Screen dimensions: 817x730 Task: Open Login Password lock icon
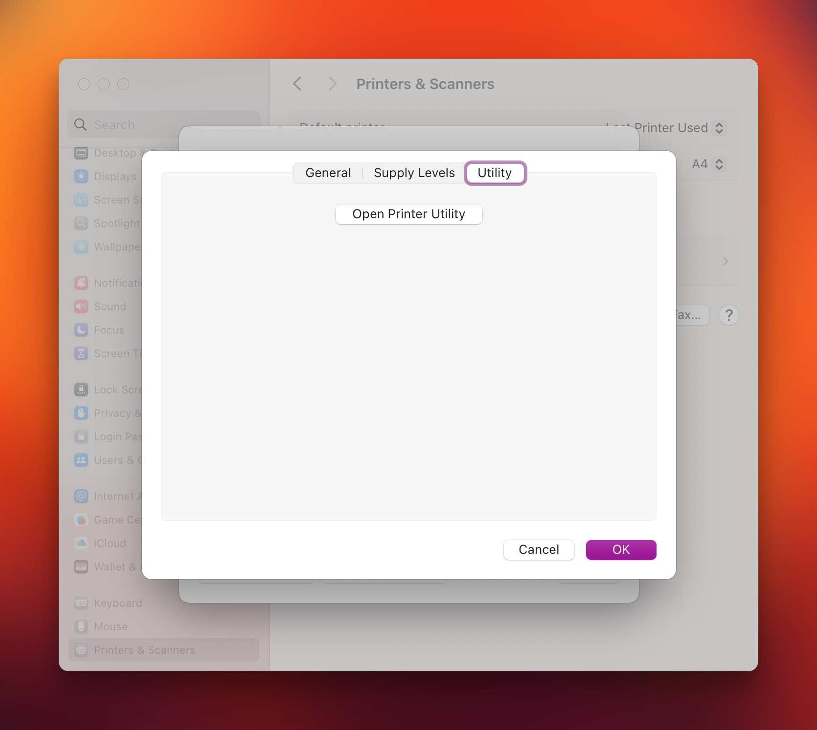tap(81, 436)
